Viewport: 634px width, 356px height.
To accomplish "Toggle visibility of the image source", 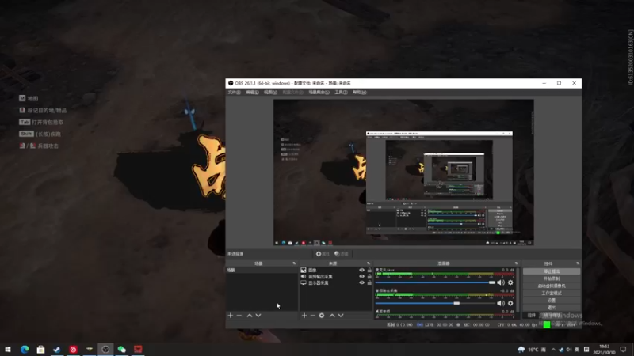I will (x=362, y=270).
